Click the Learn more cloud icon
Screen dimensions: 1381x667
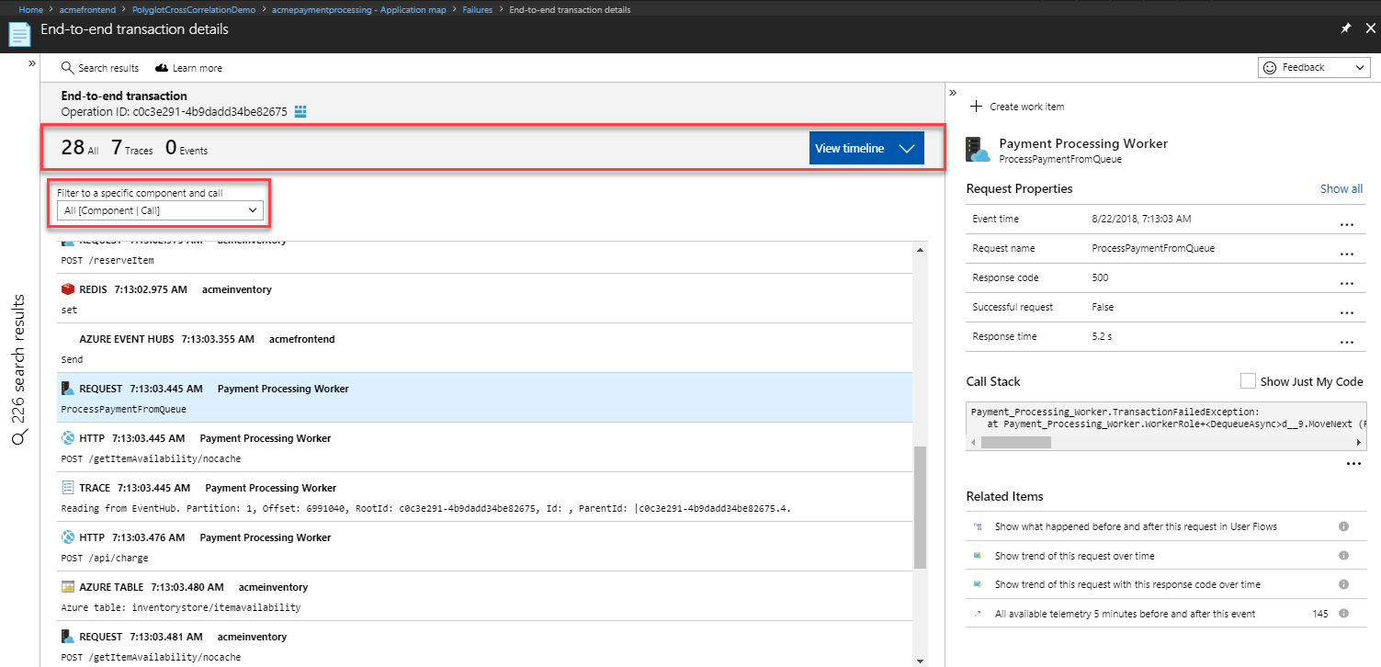pos(162,68)
